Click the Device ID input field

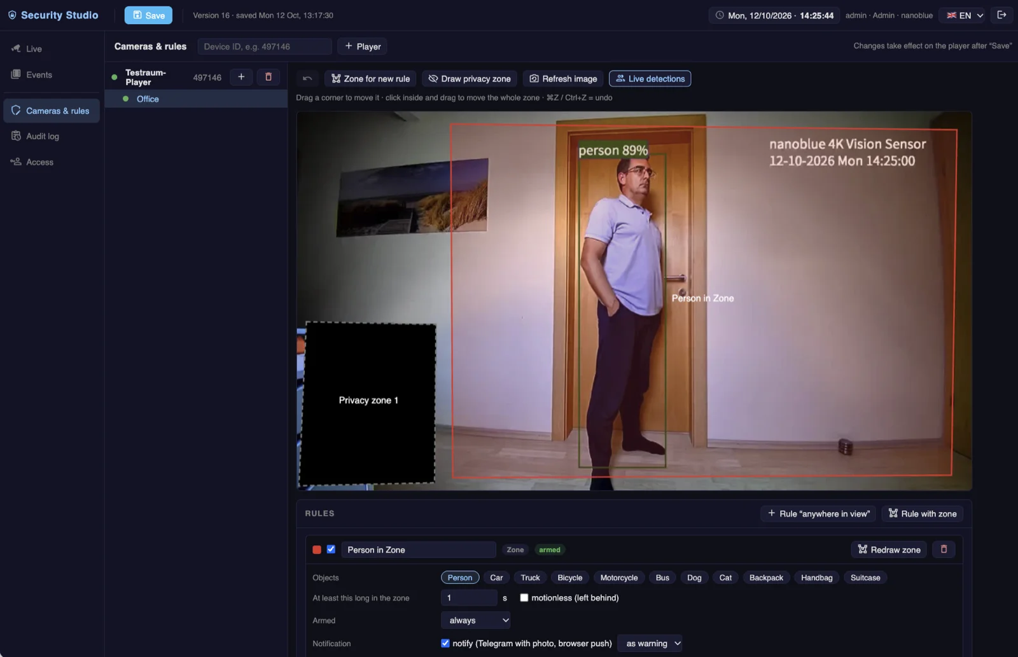click(x=265, y=46)
